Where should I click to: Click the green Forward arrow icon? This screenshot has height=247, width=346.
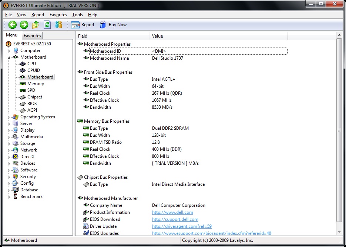tap(24, 25)
